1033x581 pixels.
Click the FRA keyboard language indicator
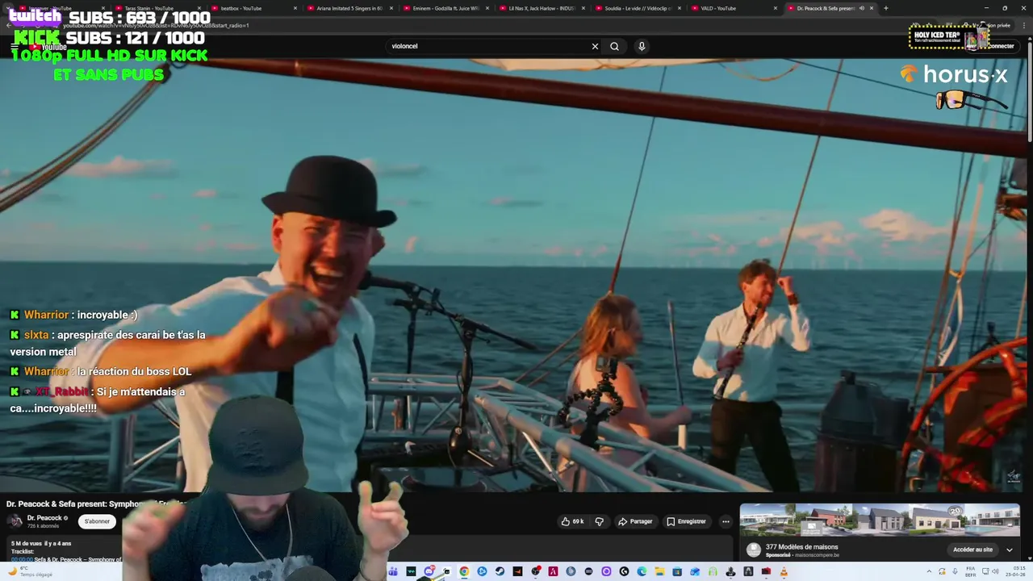coord(971,571)
